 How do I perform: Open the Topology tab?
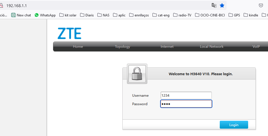pyautogui.click(x=122, y=47)
